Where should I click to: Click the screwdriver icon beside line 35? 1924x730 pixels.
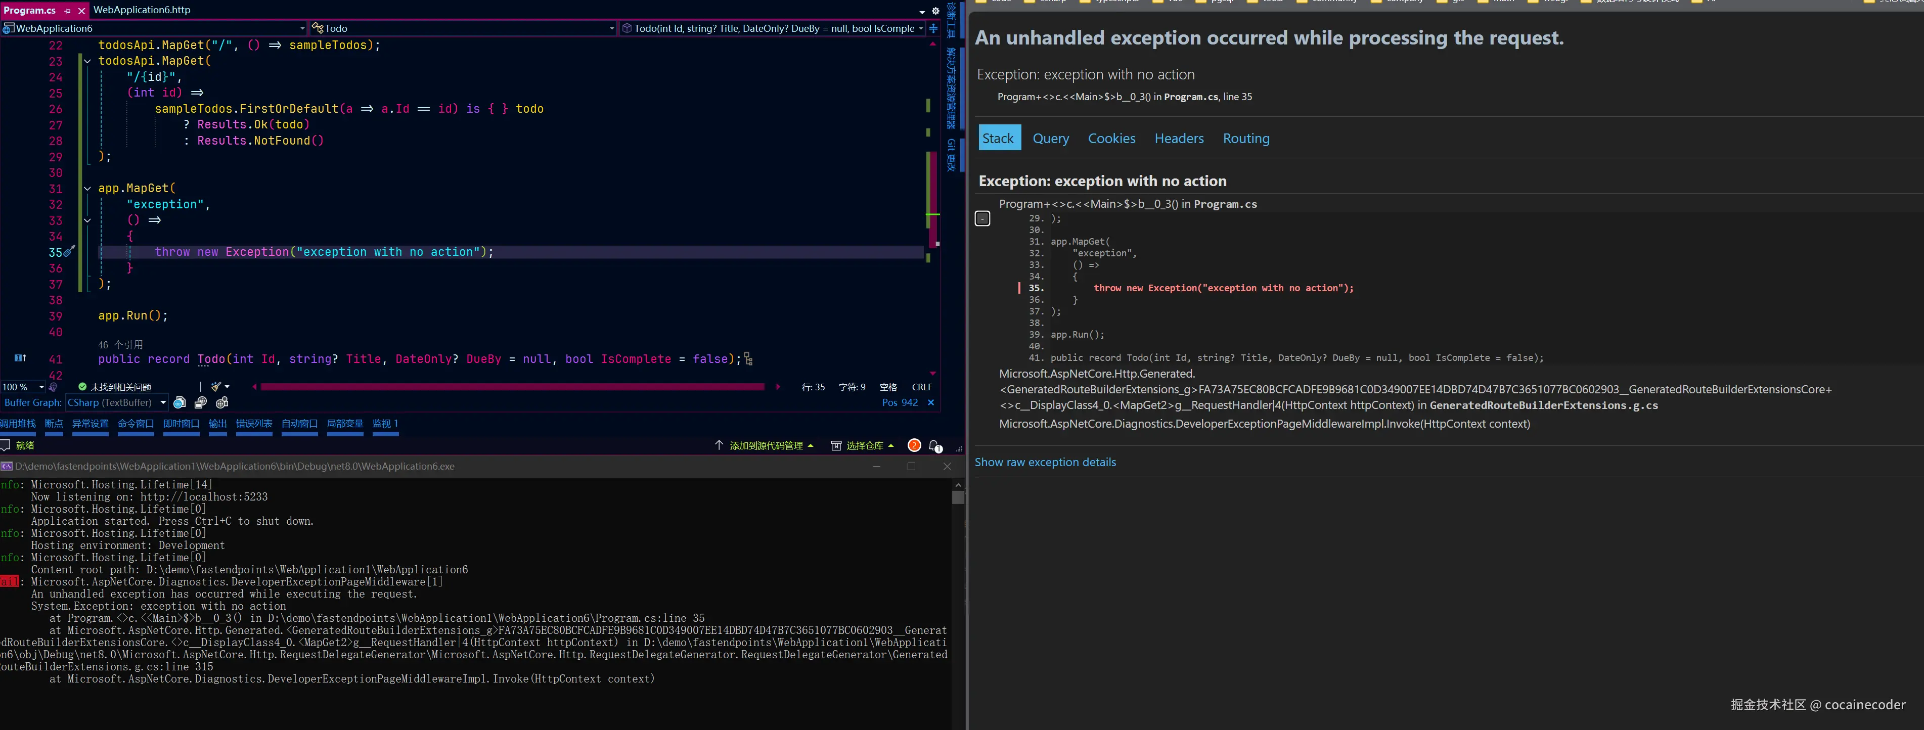(69, 252)
